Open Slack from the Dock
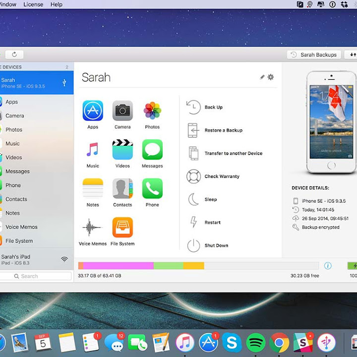 (303, 343)
